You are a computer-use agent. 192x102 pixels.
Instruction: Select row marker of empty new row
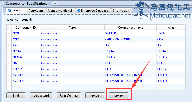tap(9, 87)
